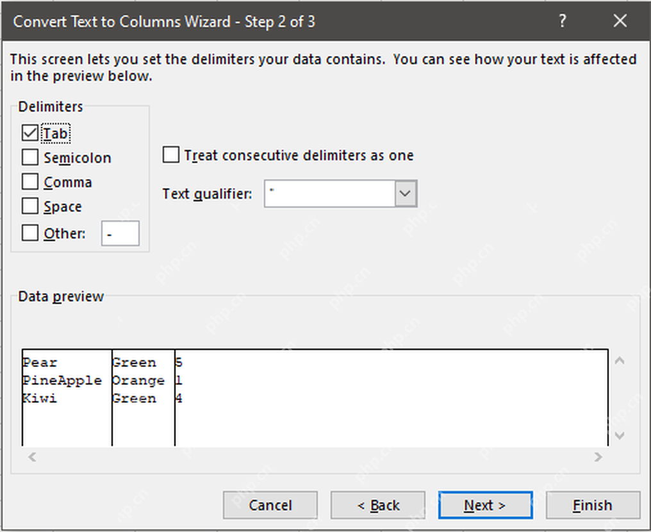Viewport: 651px width, 532px height.
Task: Proceed with the Next button
Action: point(485,505)
